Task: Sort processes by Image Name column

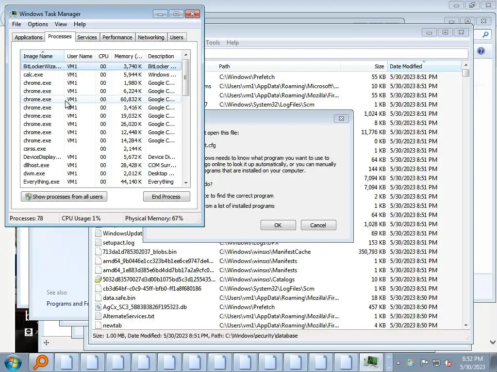Action: tap(43, 56)
